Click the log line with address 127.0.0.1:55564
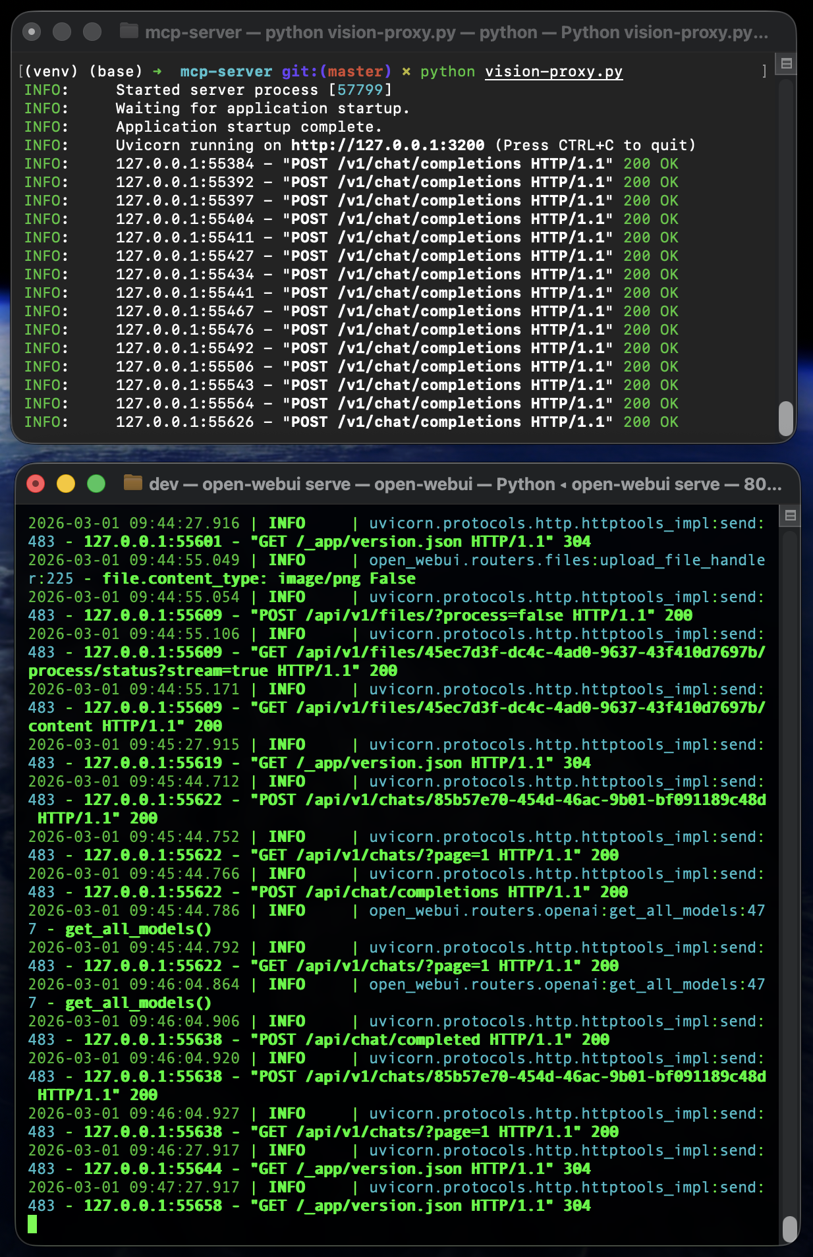This screenshot has width=813, height=1257. pyautogui.click(x=351, y=403)
